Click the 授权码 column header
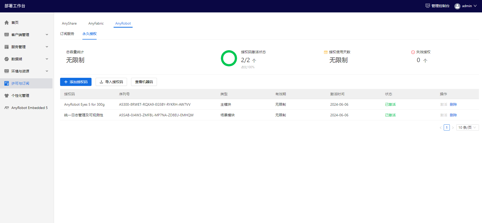482x223 pixels. click(69, 94)
